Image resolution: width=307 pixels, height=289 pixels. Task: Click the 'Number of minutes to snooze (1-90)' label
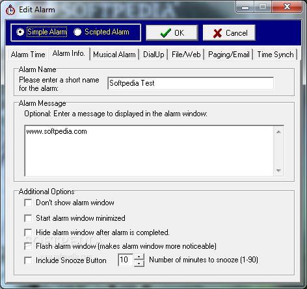point(204,260)
